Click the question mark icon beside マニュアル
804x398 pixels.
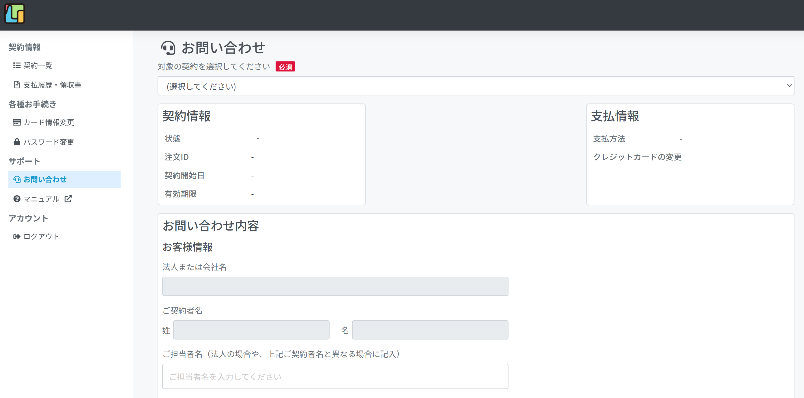[17, 199]
